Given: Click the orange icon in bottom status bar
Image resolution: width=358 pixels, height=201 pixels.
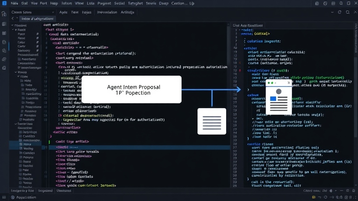Looking at the screenshot, I should [x=314, y=198].
